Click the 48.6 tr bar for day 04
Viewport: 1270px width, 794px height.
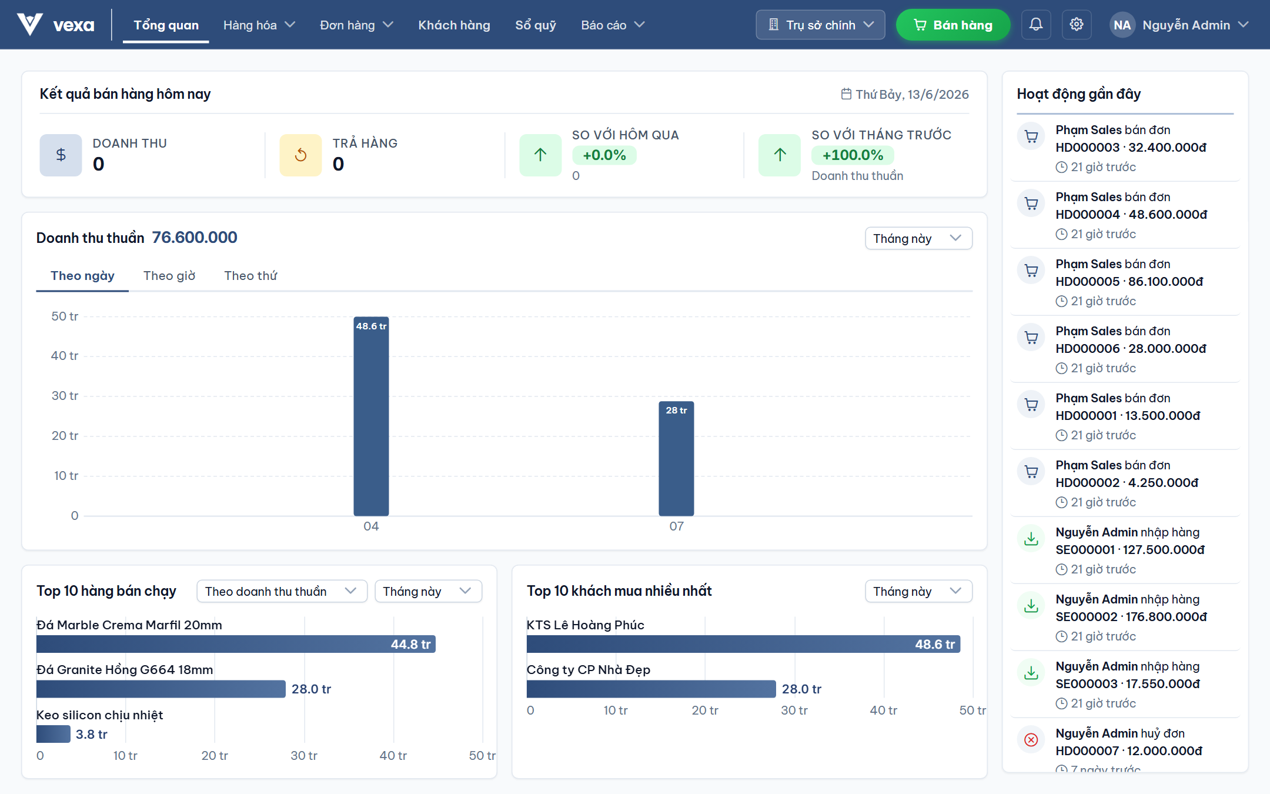(371, 416)
